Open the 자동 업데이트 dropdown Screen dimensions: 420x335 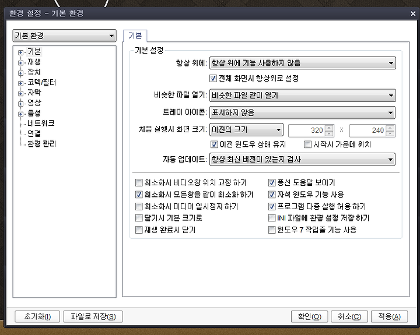[302, 160]
